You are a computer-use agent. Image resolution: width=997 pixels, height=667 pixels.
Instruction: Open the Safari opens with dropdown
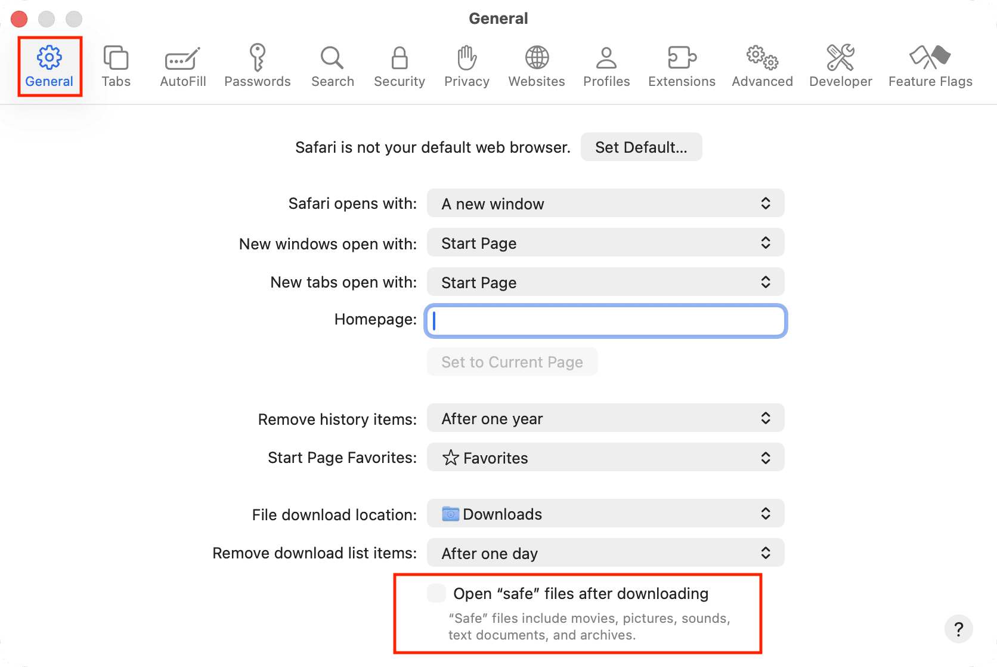point(605,203)
